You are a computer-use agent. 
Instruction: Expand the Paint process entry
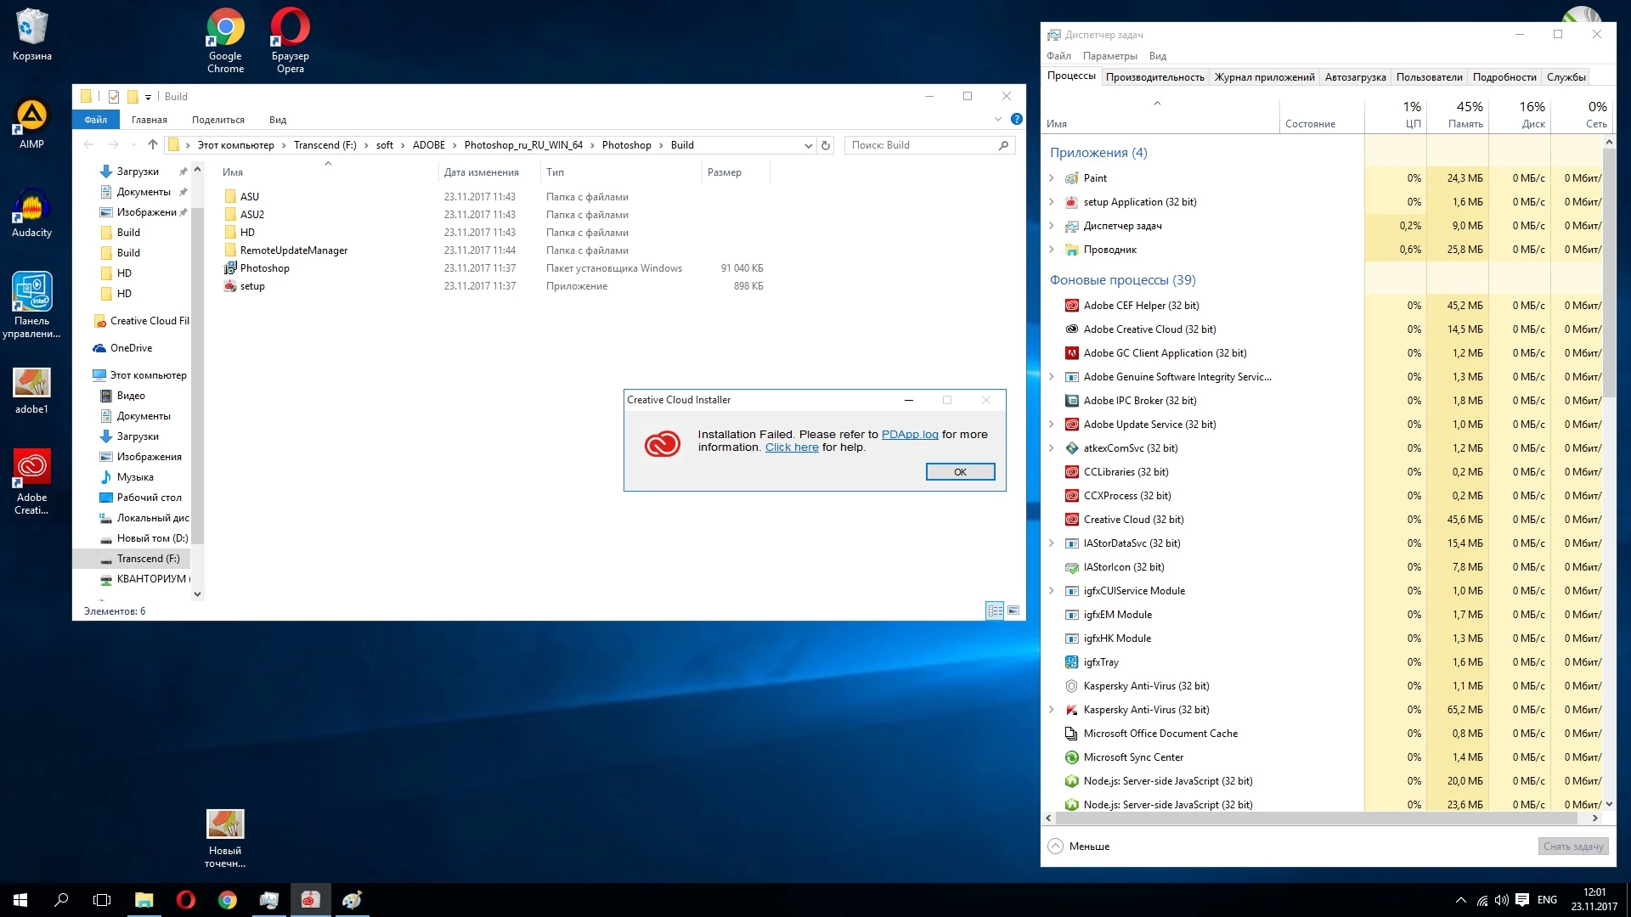1052,178
